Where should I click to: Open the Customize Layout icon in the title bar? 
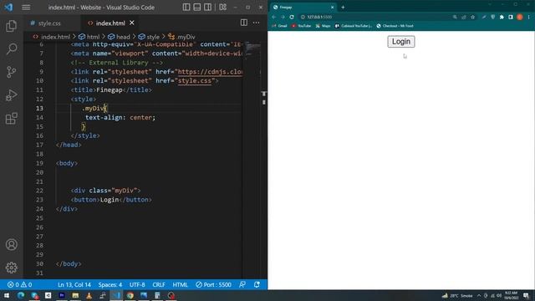(223, 8)
